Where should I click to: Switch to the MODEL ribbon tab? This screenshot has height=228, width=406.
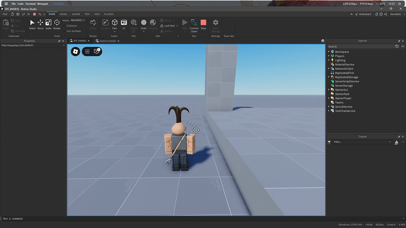point(63,14)
